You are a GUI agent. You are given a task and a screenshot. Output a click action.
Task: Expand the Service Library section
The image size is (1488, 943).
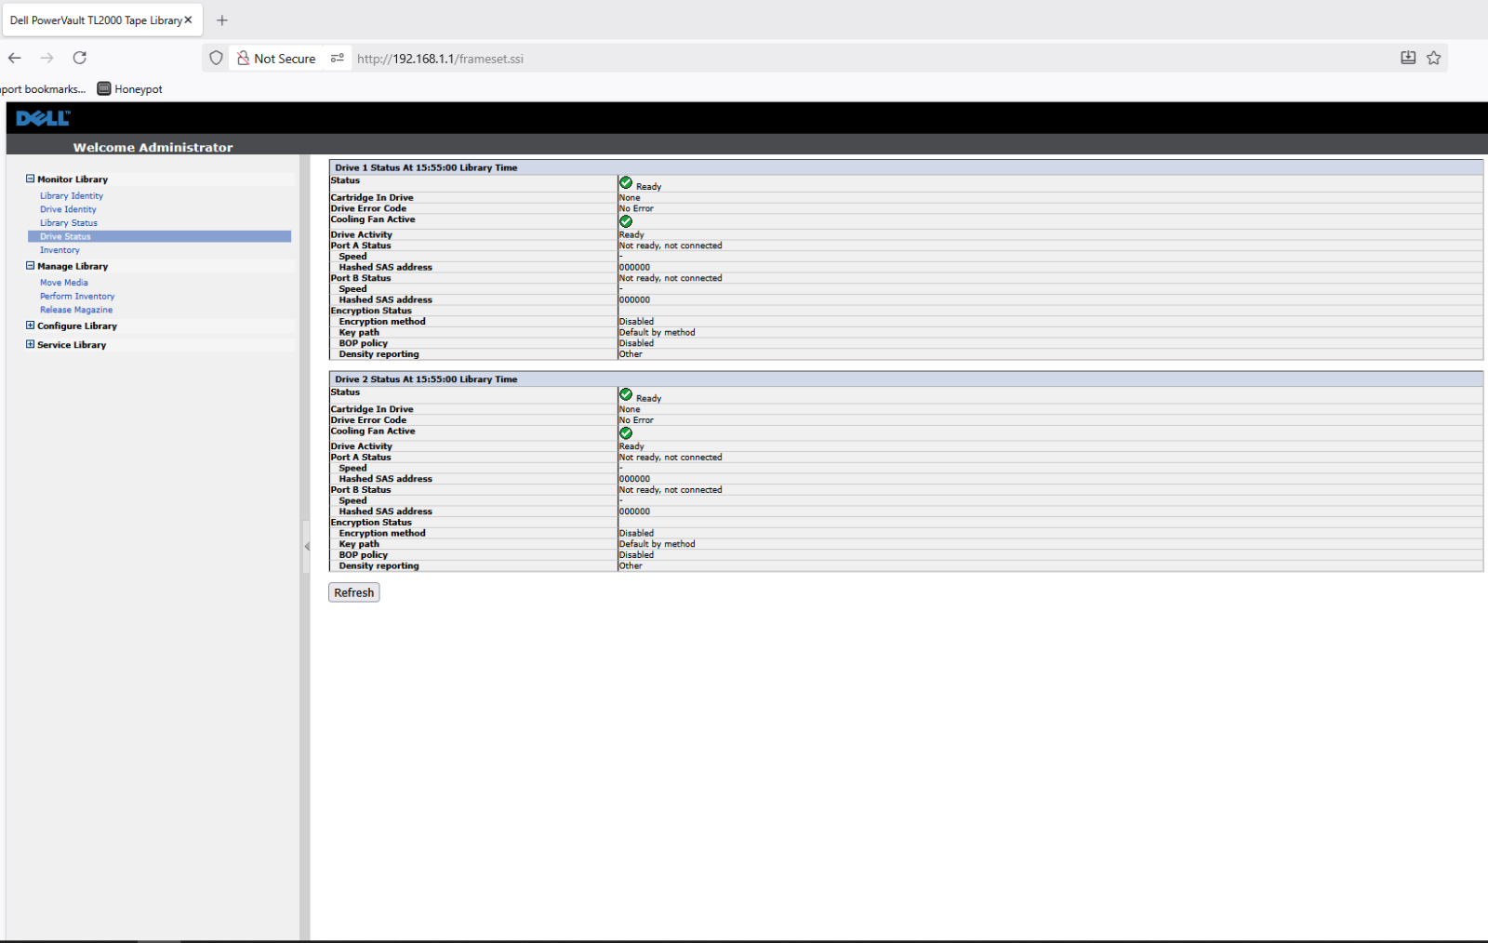click(31, 344)
